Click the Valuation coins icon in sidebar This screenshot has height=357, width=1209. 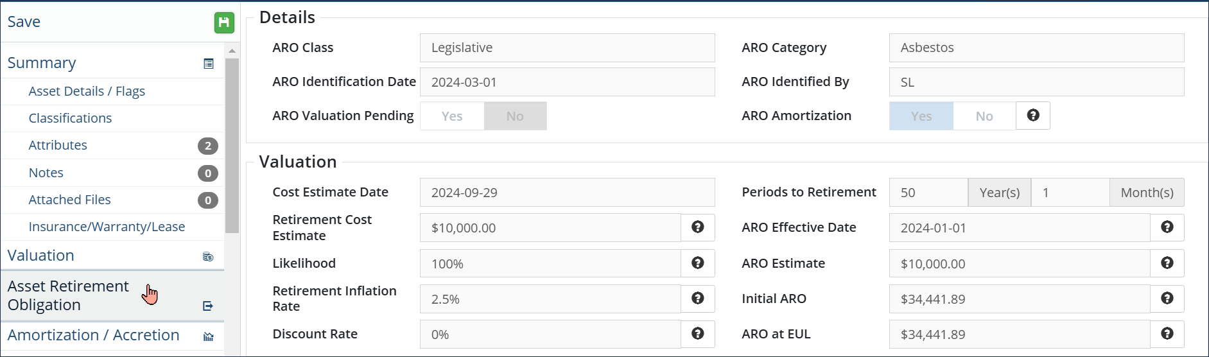tap(208, 257)
